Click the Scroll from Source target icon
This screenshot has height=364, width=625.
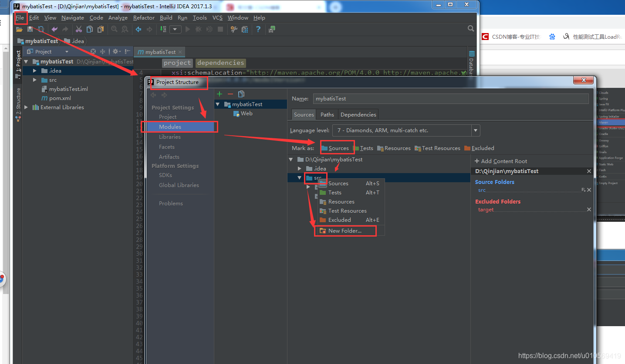[x=93, y=51]
